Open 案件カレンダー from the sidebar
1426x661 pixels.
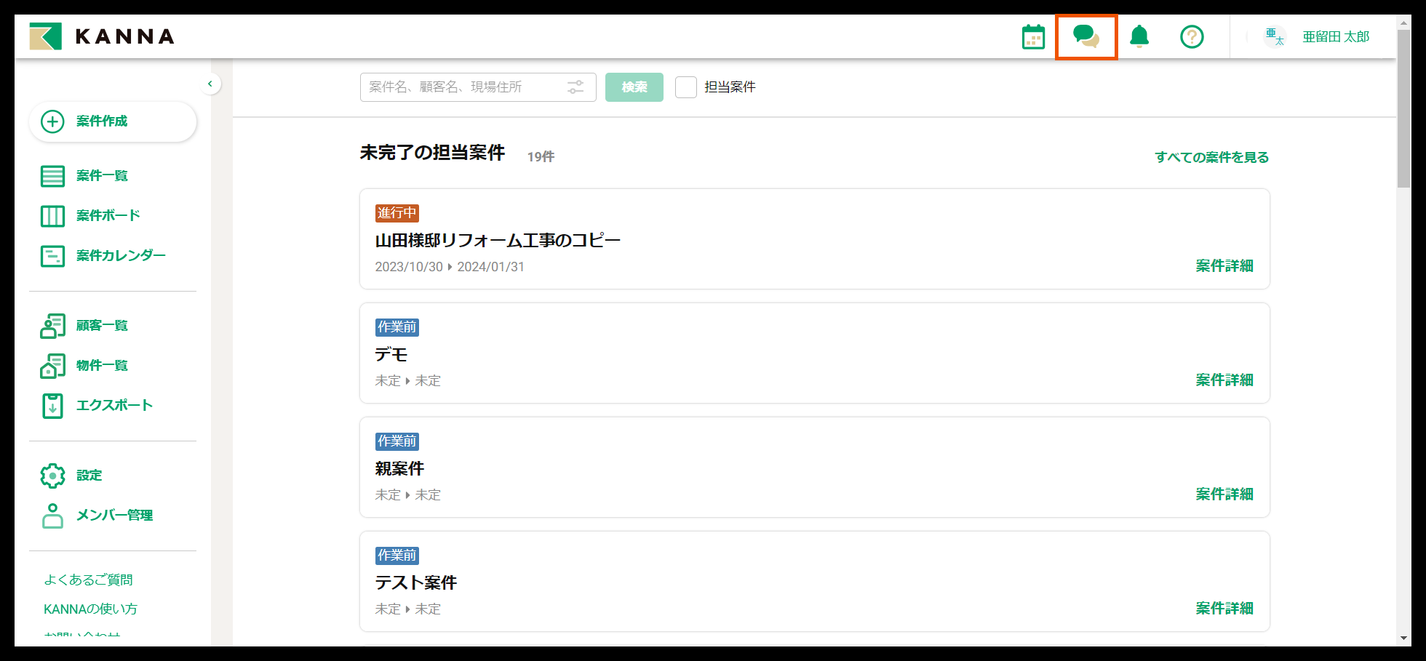coord(52,256)
